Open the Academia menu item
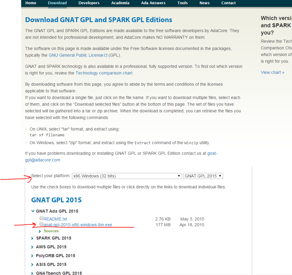Image resolution: width=292 pixels, height=275 pixels. [x=120, y=3]
